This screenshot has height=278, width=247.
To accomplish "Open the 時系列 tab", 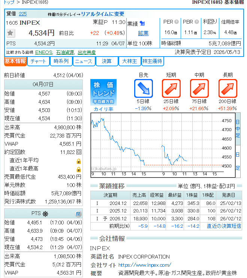I will tap(61, 61).
